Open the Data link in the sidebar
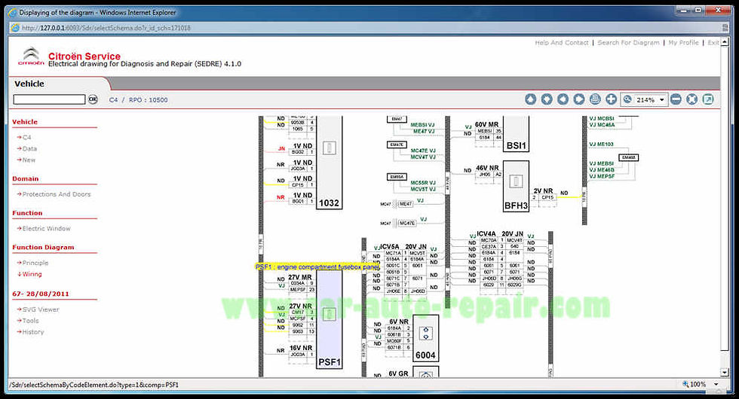 click(29, 149)
